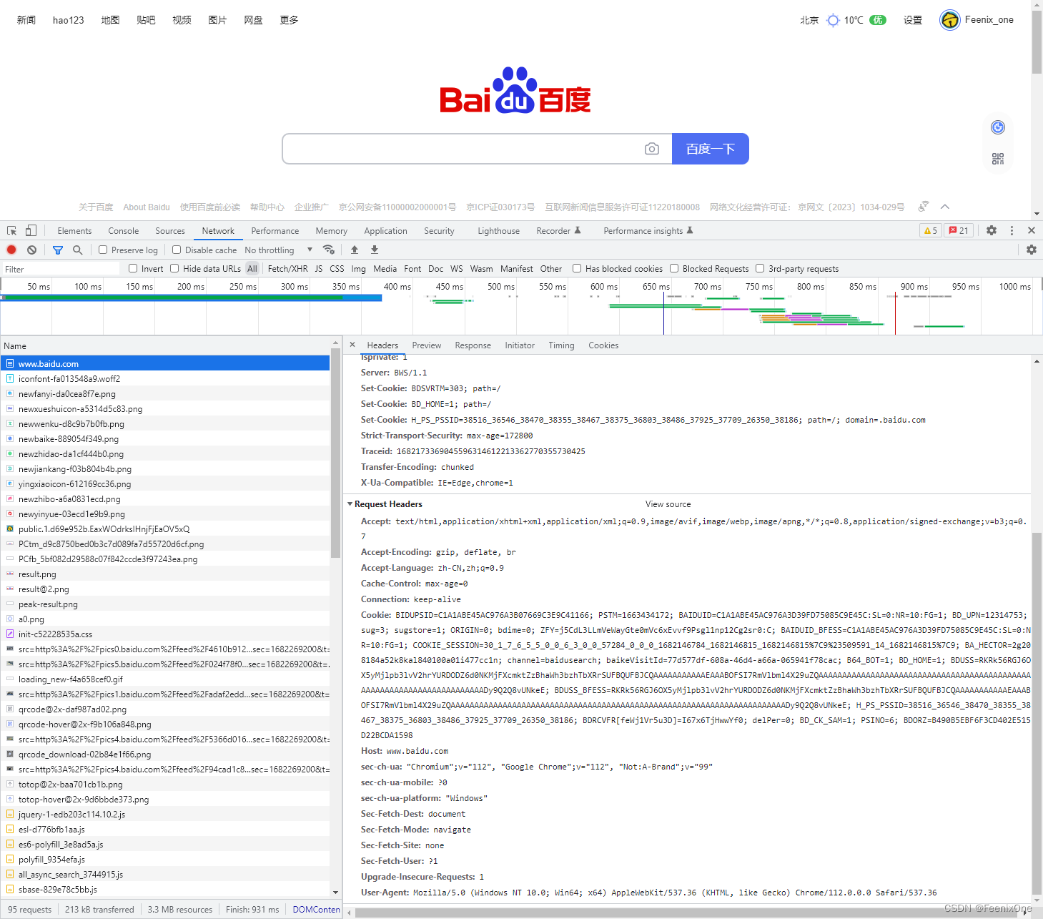
Task: Open the Timing tab in details
Action: [561, 345]
